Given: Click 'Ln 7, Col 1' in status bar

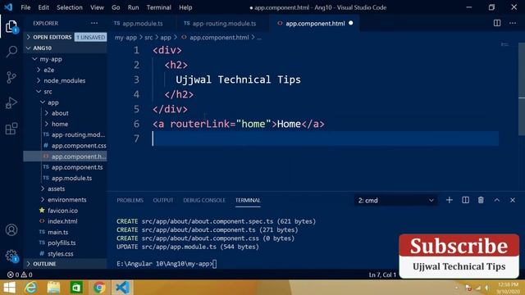Looking at the screenshot, I should pos(382,275).
